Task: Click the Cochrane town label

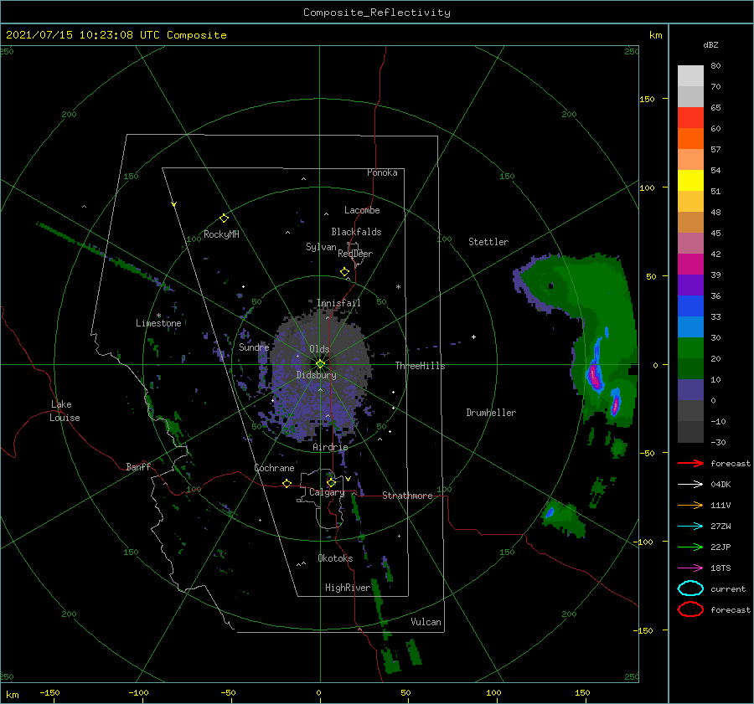Action: [x=274, y=468]
